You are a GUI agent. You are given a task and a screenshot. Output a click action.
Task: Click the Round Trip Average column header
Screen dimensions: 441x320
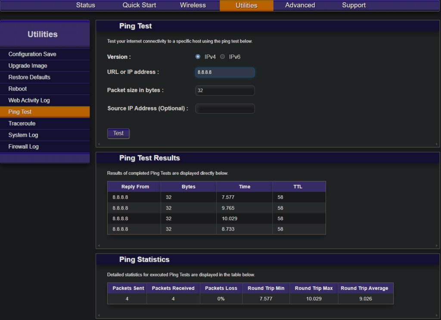(365, 288)
